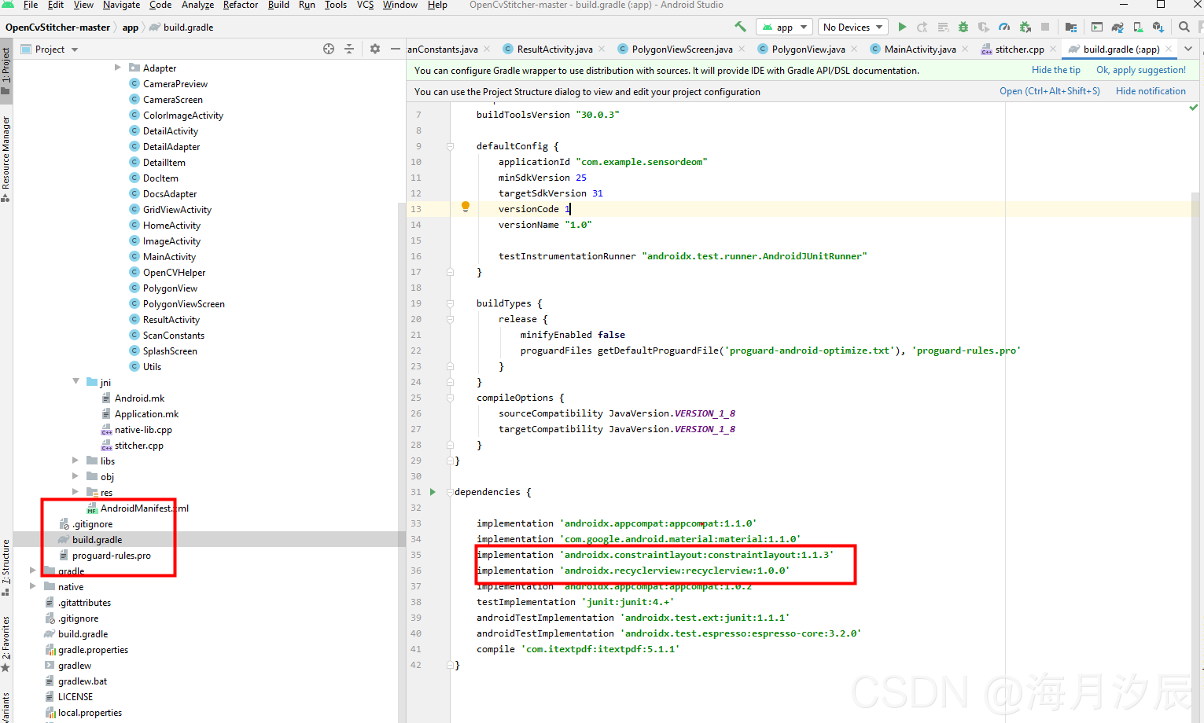
Task: Click OpenCvStitcher-master breadcrumb
Action: 57,27
